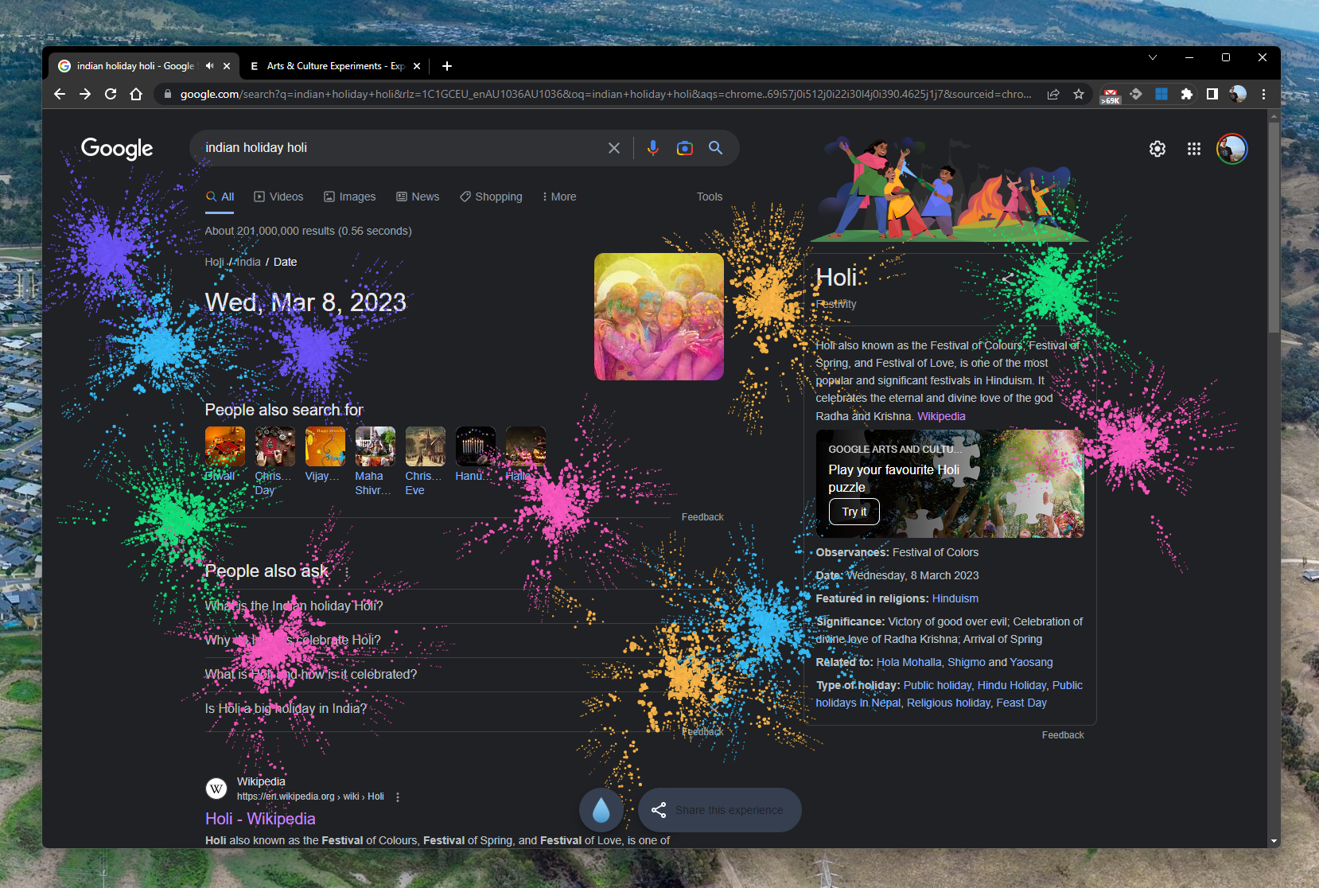Bookmark this page with the star
The height and width of the screenshot is (888, 1319).
coord(1079,94)
